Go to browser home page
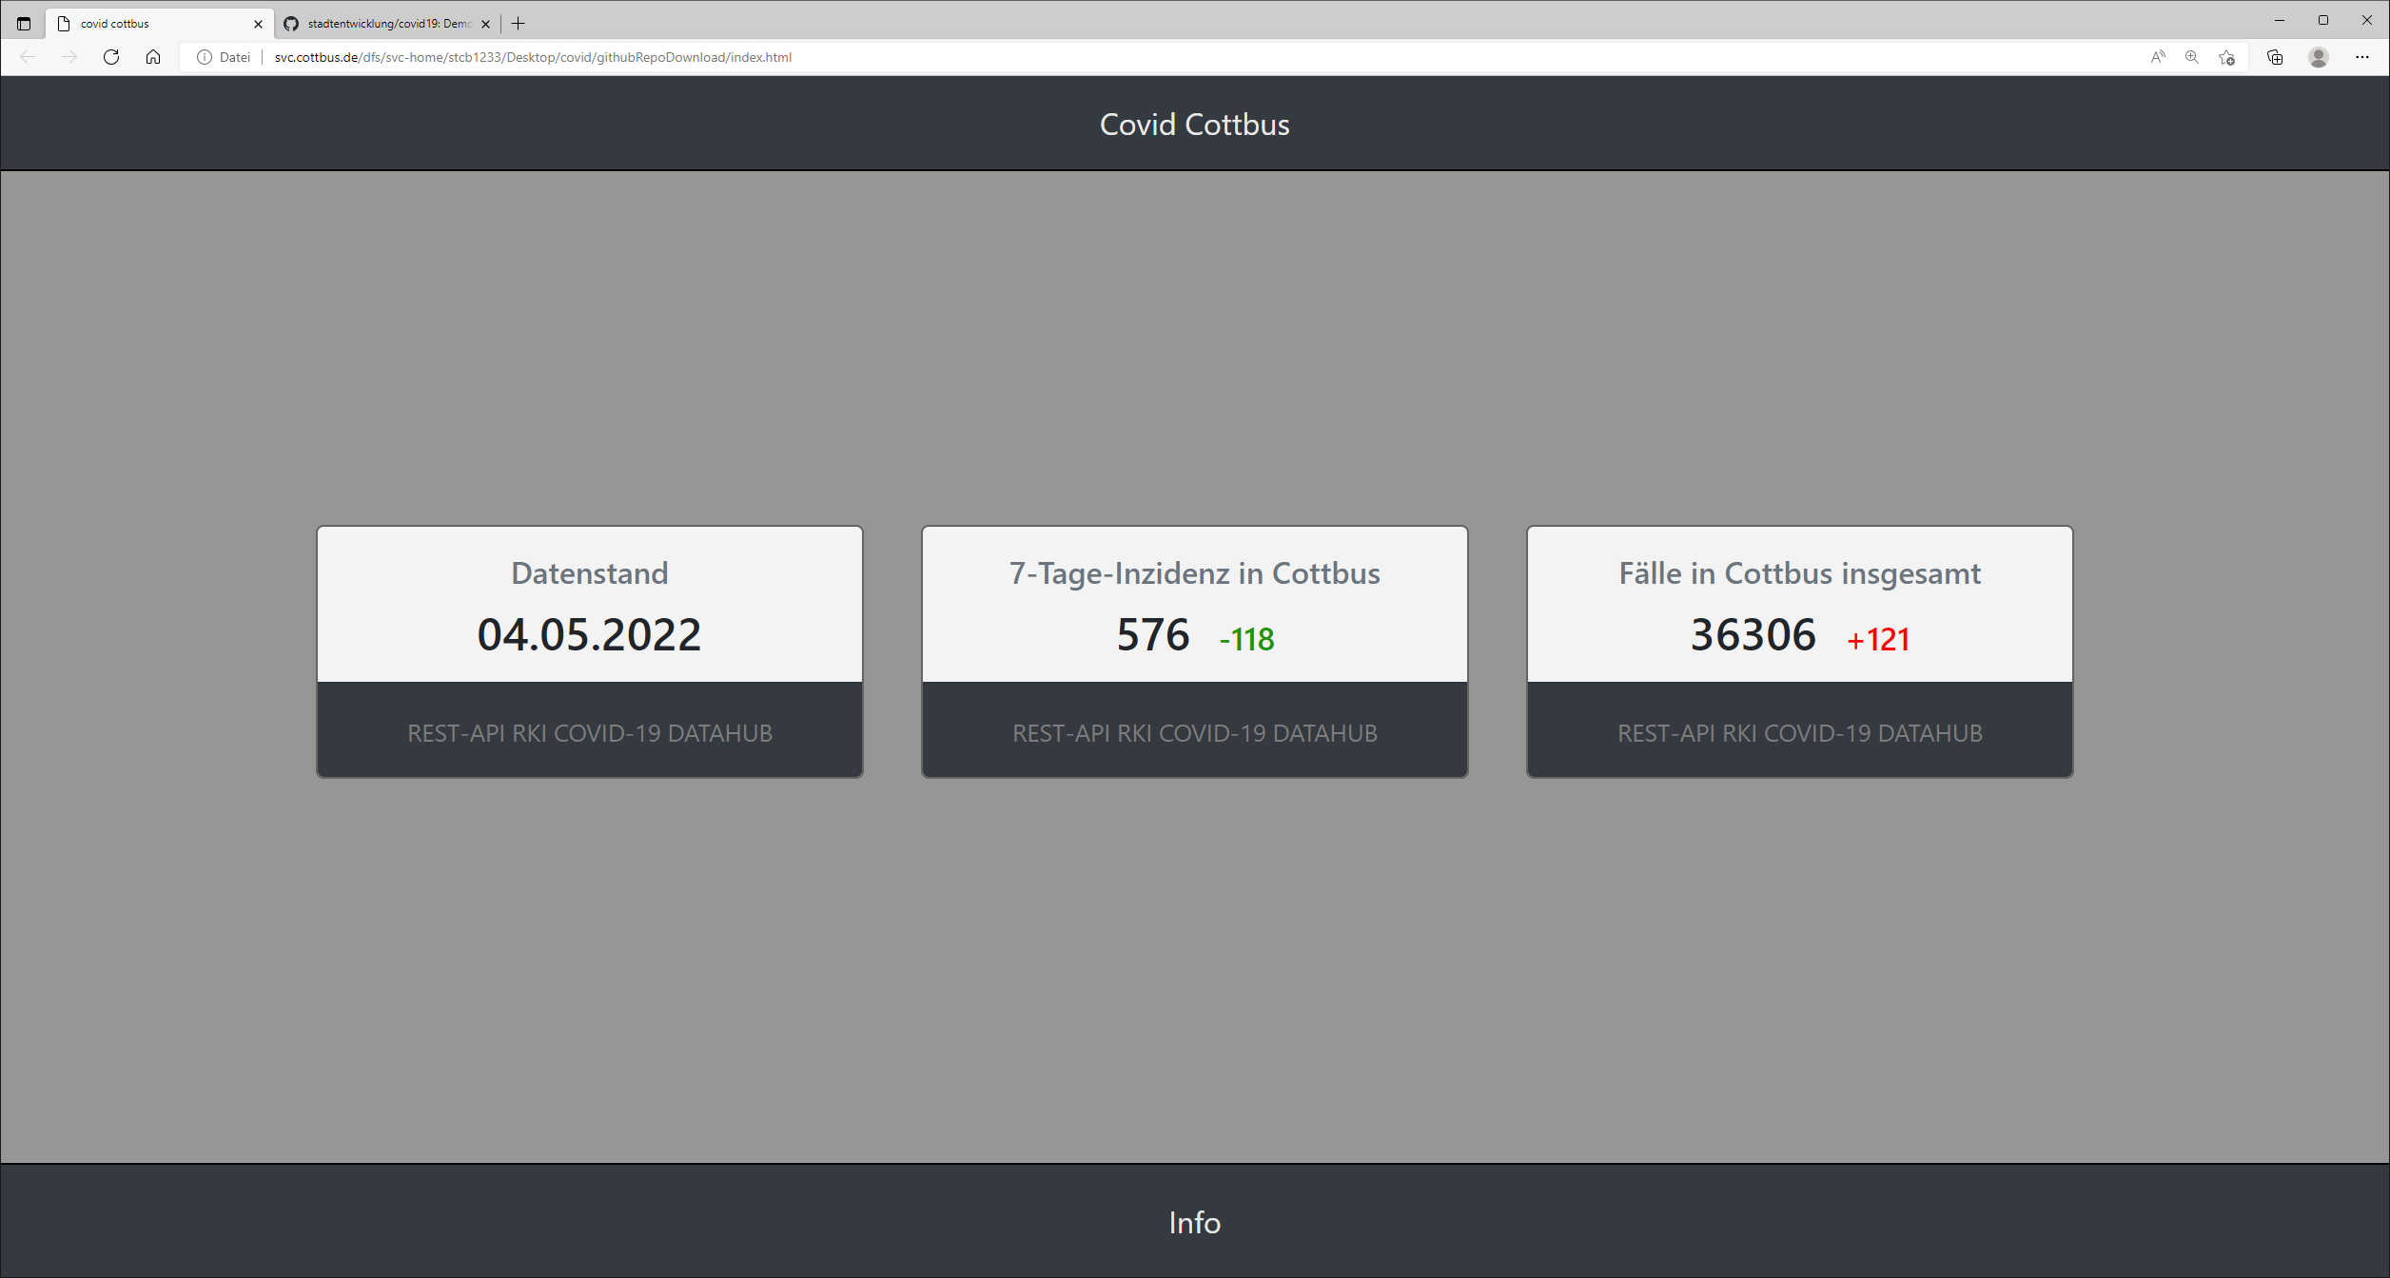This screenshot has width=2390, height=1278. 153,57
